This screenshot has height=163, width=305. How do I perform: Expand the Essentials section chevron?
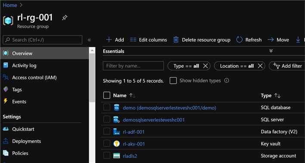pyautogui.click(x=271, y=51)
